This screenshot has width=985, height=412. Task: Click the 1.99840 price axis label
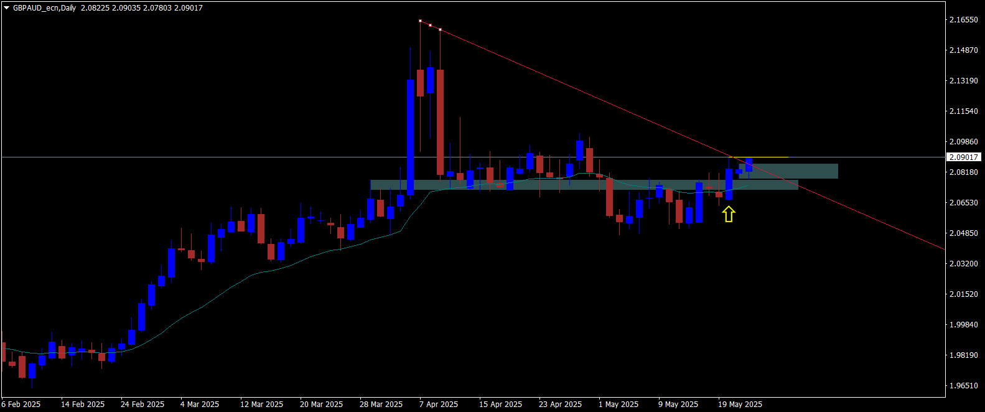(963, 325)
